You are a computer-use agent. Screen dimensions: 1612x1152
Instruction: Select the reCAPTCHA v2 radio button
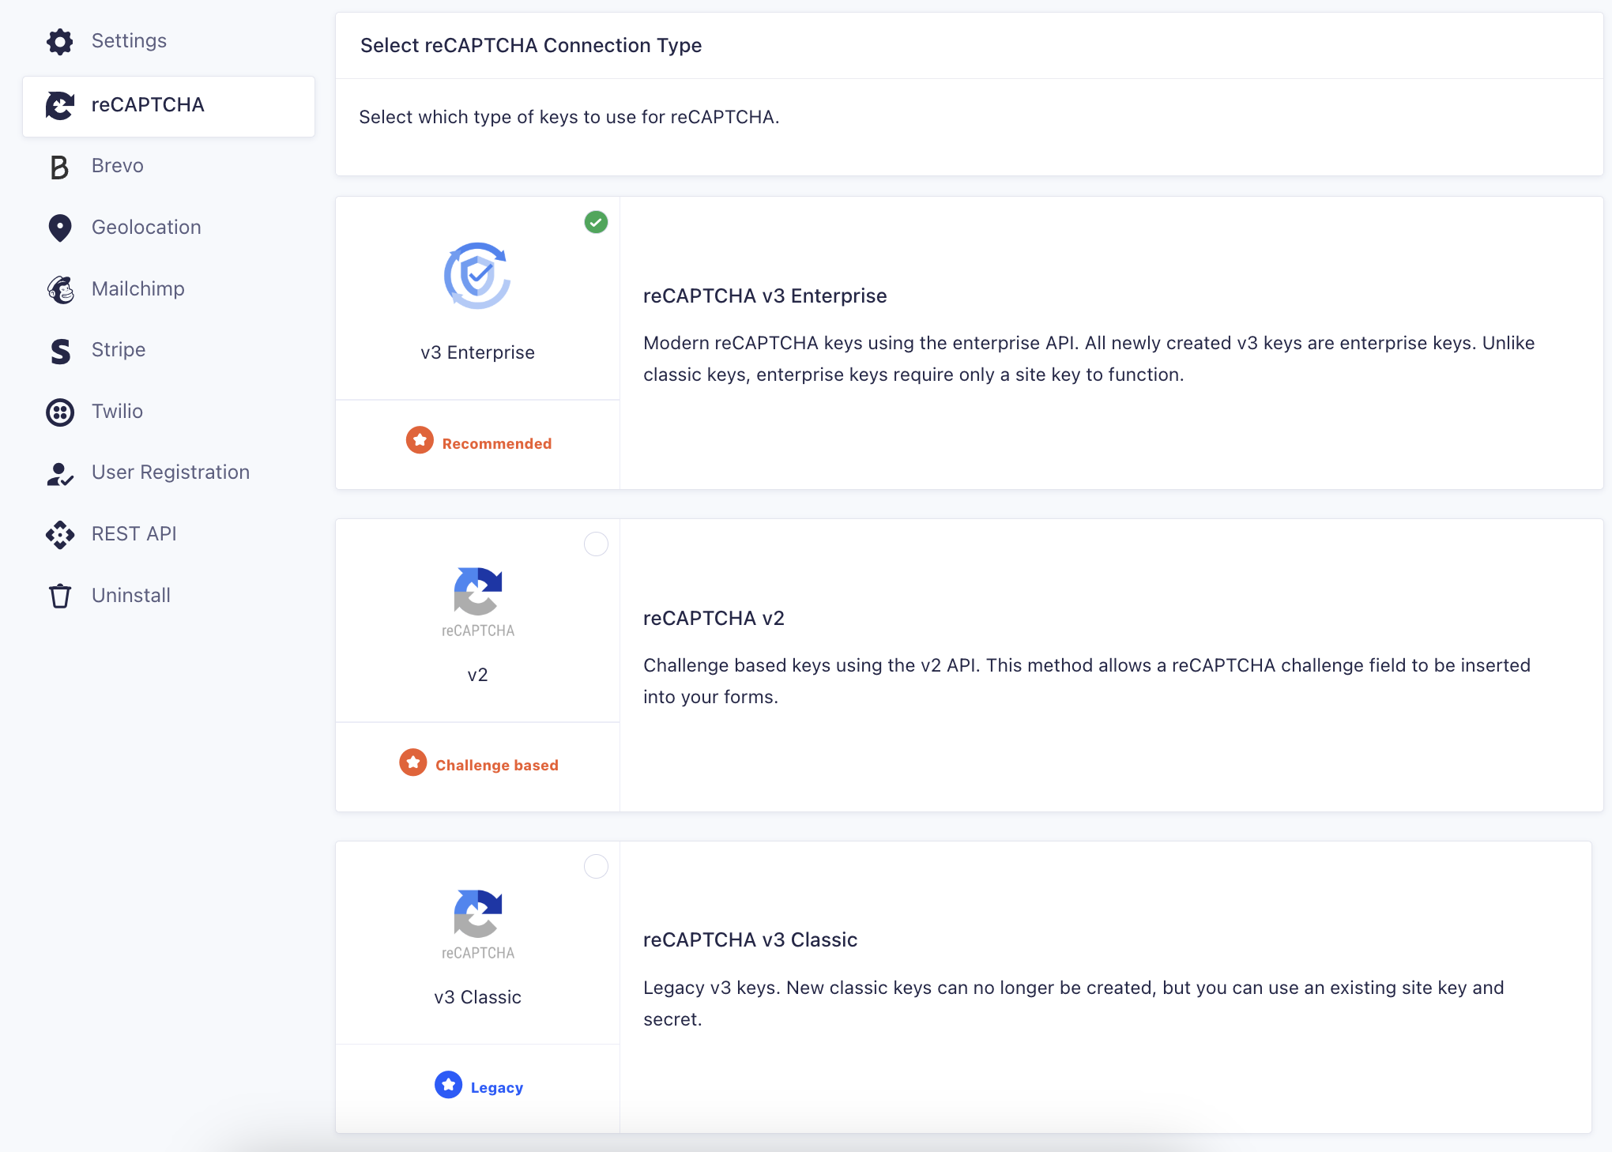[596, 544]
